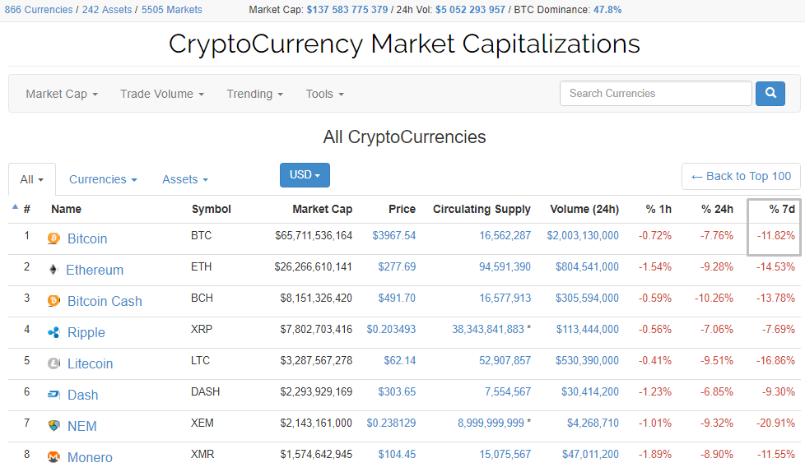The height and width of the screenshot is (472, 805).
Task: Click the Ethereum diamond logo icon
Action: point(54,270)
